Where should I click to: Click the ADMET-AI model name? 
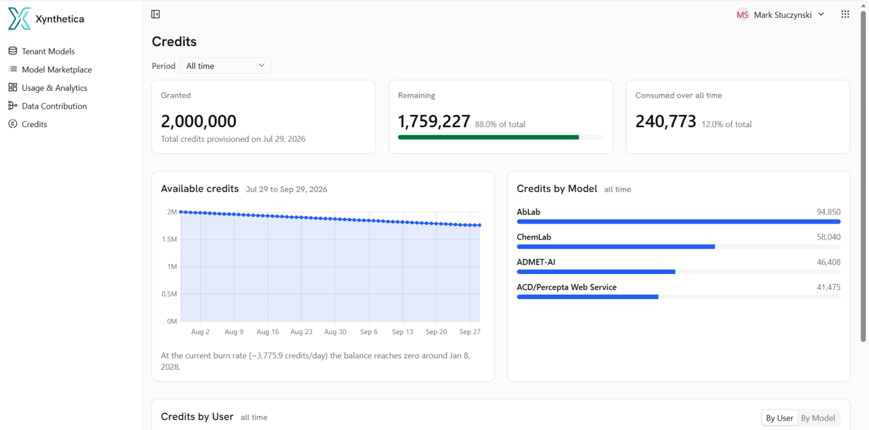point(536,262)
